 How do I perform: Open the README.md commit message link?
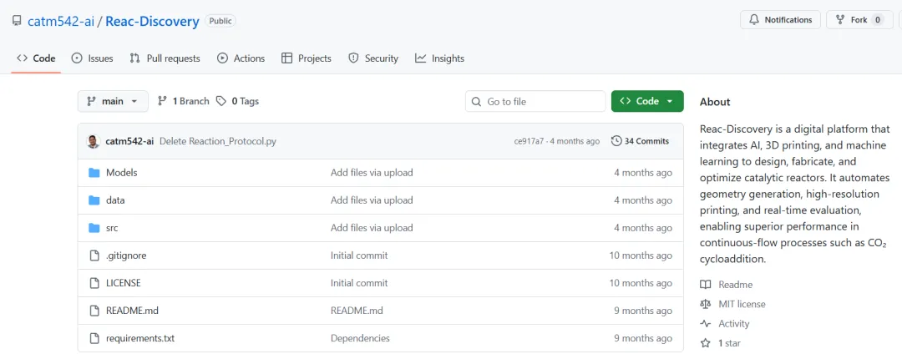coord(357,311)
